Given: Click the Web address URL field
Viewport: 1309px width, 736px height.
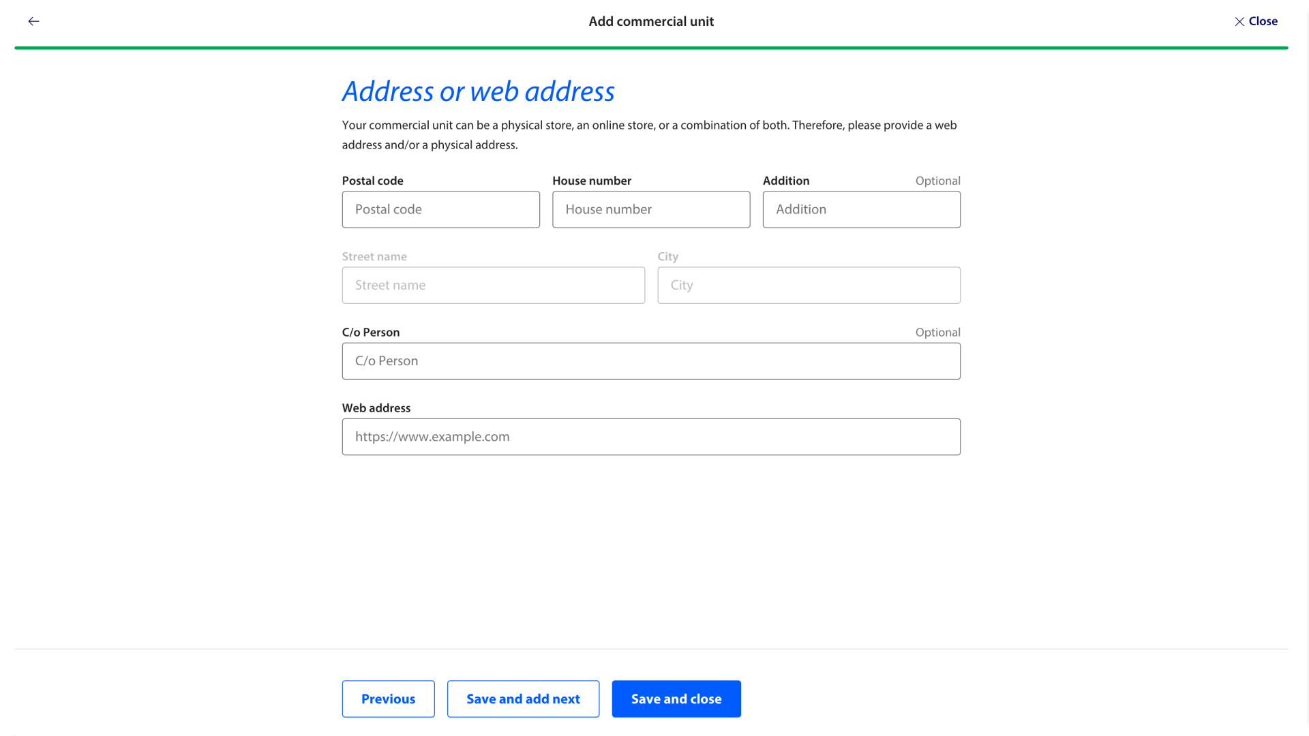Looking at the screenshot, I should [650, 437].
